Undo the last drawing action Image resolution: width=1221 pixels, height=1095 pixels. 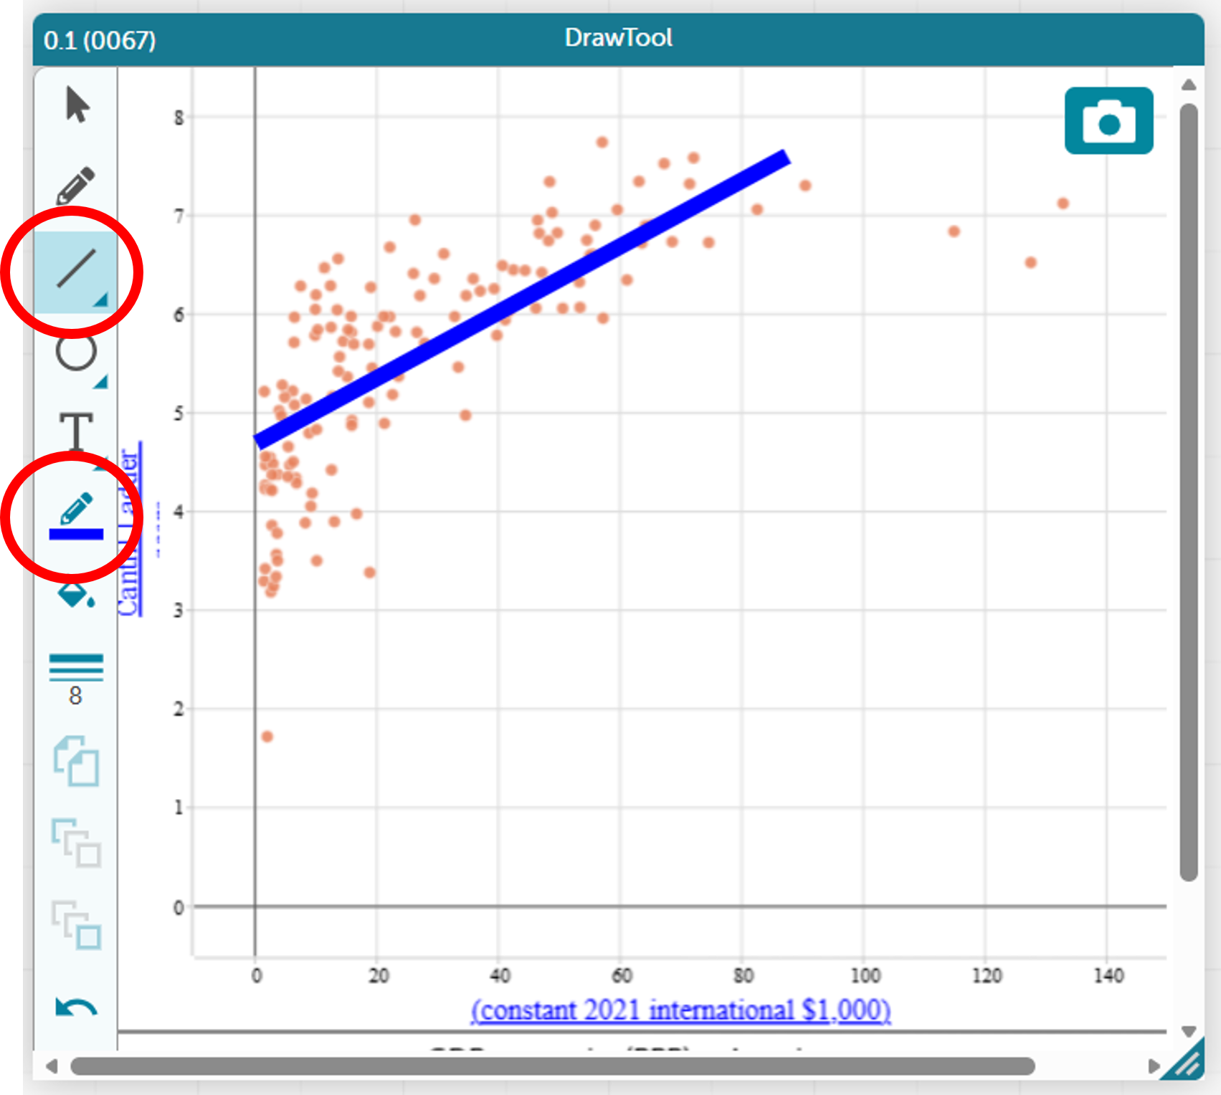[75, 1008]
